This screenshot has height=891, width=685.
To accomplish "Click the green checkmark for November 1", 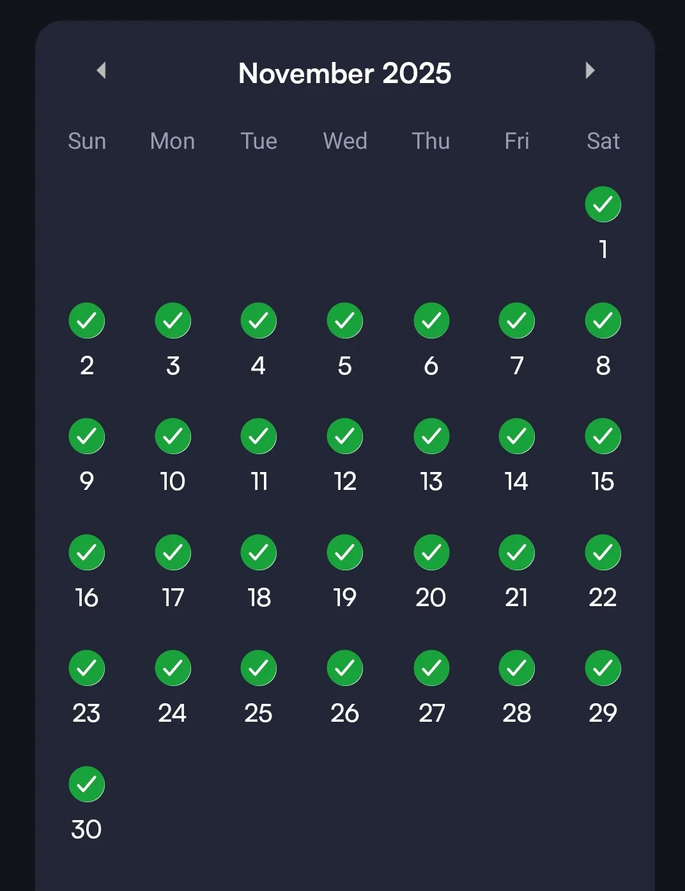I will pyautogui.click(x=603, y=204).
